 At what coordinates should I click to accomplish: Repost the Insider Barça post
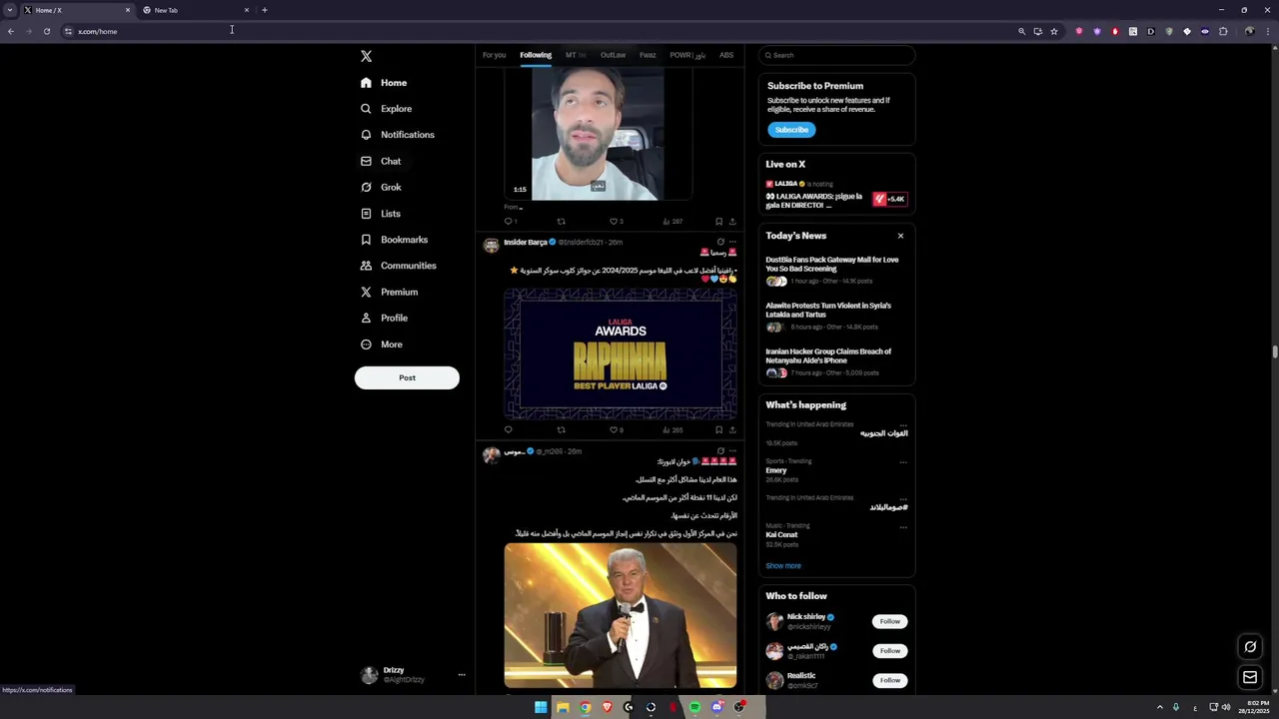561,430
